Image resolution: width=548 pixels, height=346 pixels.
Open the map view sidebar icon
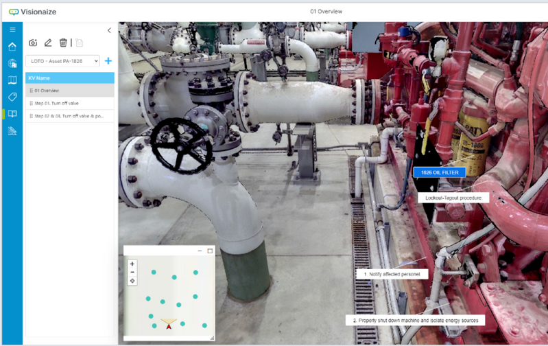pyautogui.click(x=12, y=80)
